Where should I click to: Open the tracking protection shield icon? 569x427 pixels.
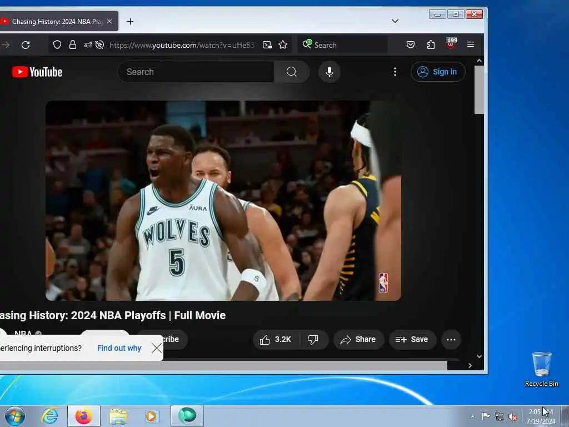(x=57, y=44)
